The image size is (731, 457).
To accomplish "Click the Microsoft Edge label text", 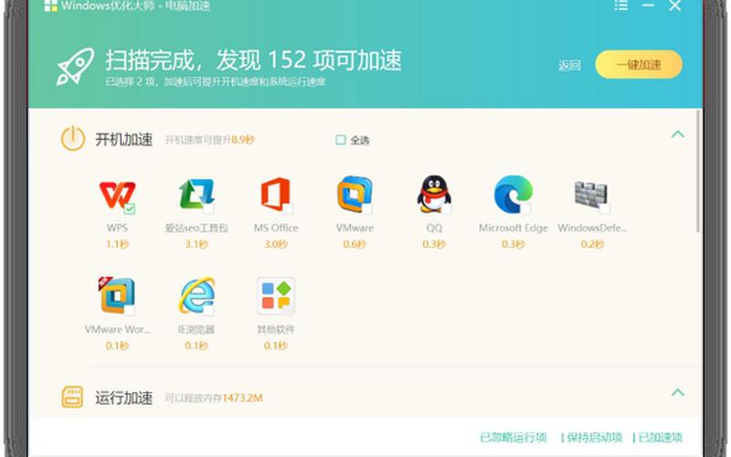I will pos(513,228).
